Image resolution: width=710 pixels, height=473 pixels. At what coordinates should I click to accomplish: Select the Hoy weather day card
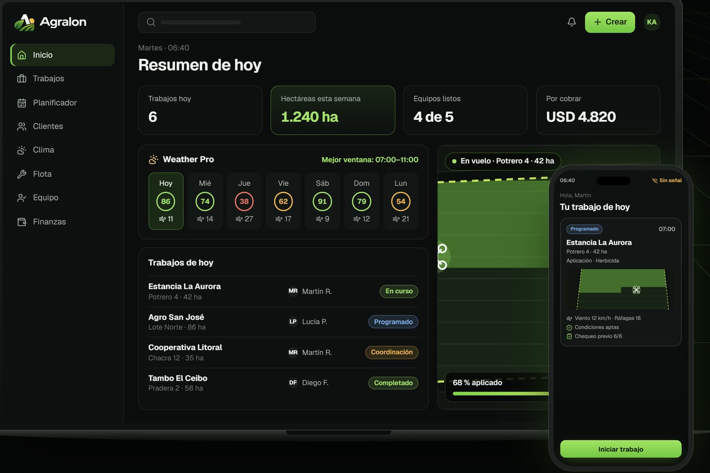click(166, 201)
